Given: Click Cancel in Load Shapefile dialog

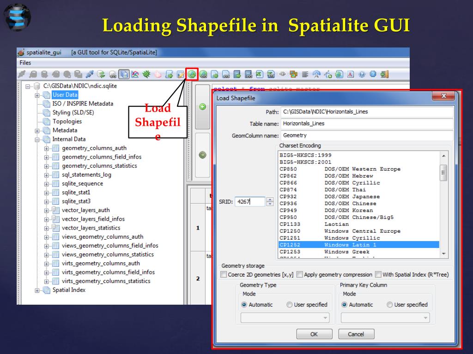Looking at the screenshot, I should [356, 334].
